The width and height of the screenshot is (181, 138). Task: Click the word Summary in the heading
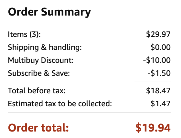(x=66, y=13)
